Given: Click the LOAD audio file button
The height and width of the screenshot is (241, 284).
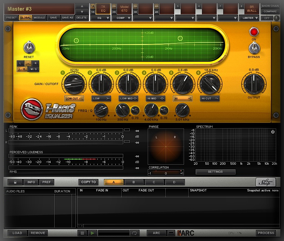Looking at the screenshot, I should click(17, 233).
